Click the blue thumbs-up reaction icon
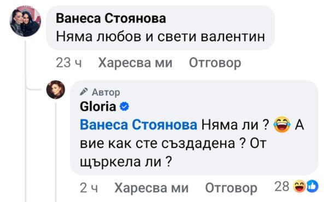This screenshot has width=328, height=202. point(313,186)
